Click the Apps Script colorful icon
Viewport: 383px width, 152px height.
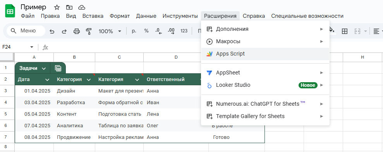coord(210,54)
